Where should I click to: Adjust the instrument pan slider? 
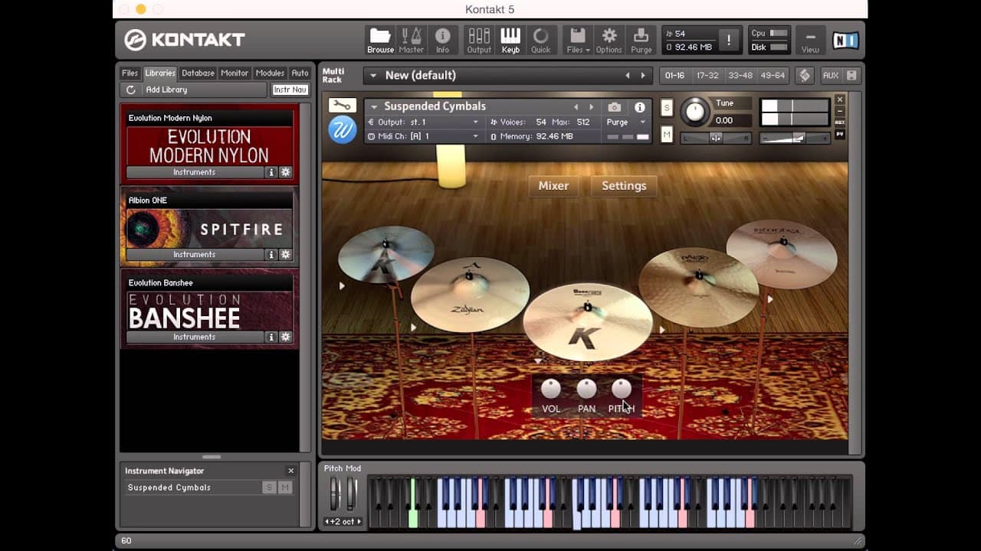(716, 138)
